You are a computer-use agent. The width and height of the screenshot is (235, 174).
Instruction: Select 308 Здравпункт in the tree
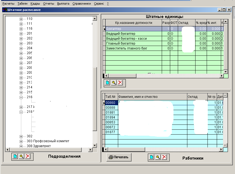(42, 146)
